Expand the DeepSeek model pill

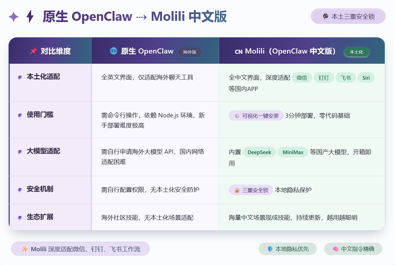point(259,152)
